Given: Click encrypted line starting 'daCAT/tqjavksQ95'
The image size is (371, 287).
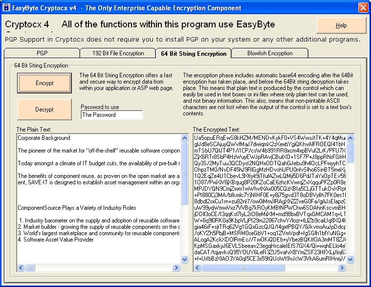Looking at the screenshot, I should click(x=270, y=252).
